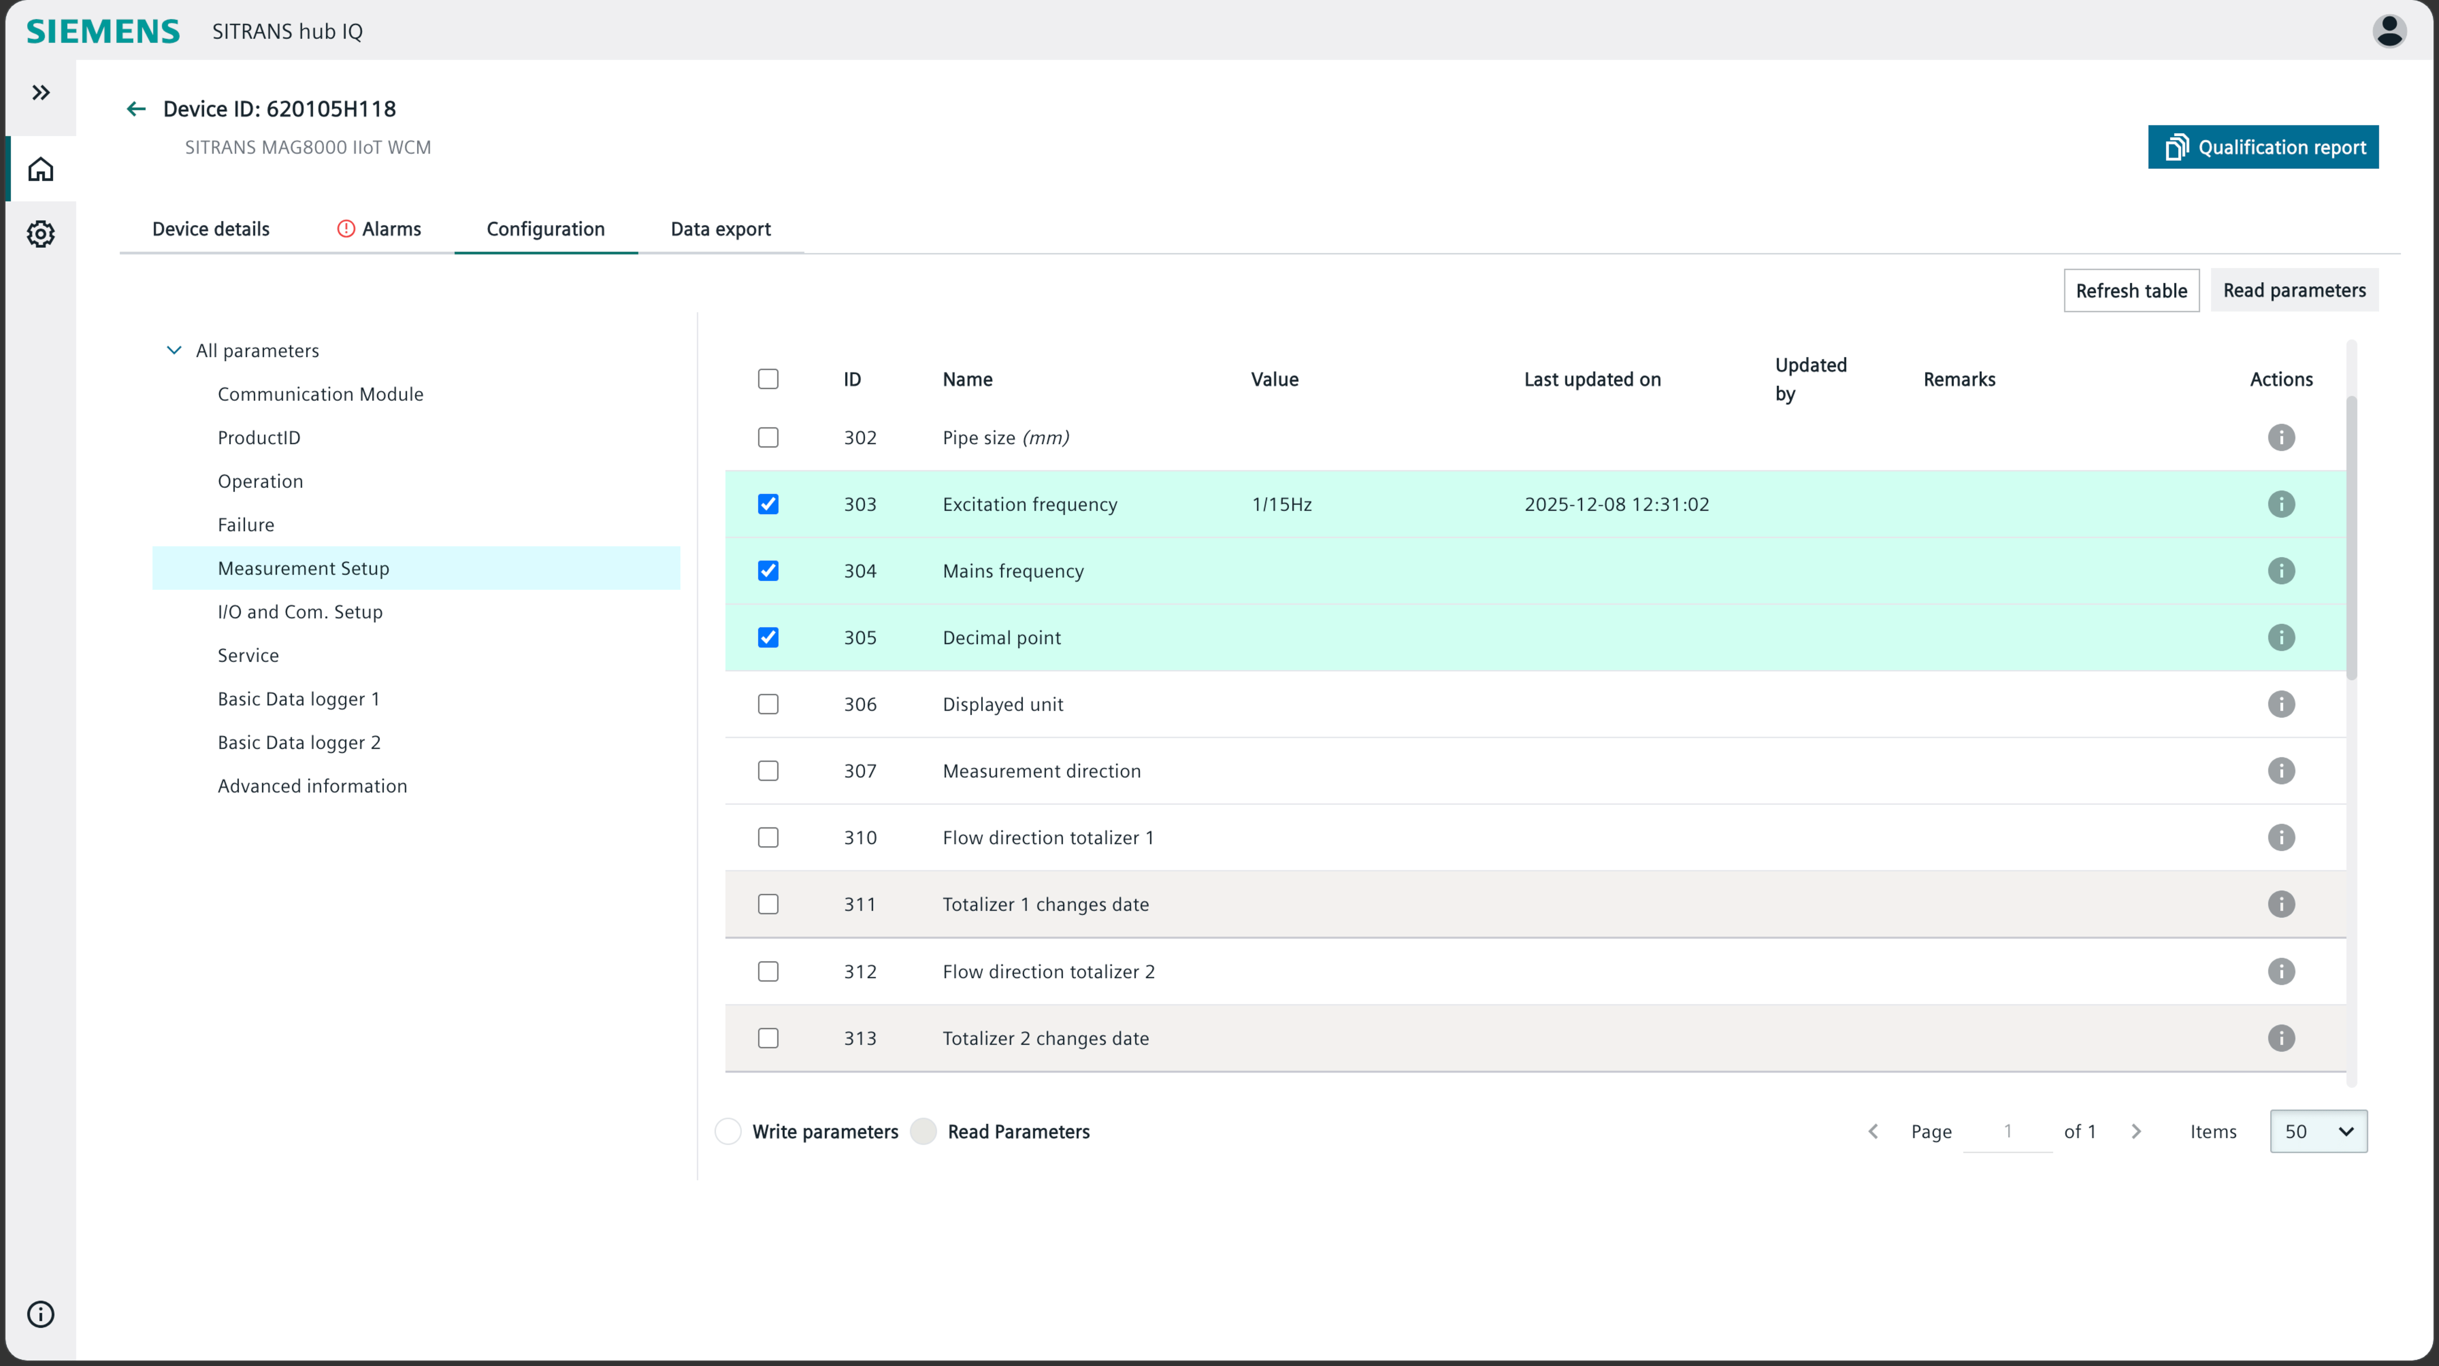This screenshot has width=2439, height=1366.
Task: Go back using the arrow beside Device ID
Action: pyautogui.click(x=136, y=109)
